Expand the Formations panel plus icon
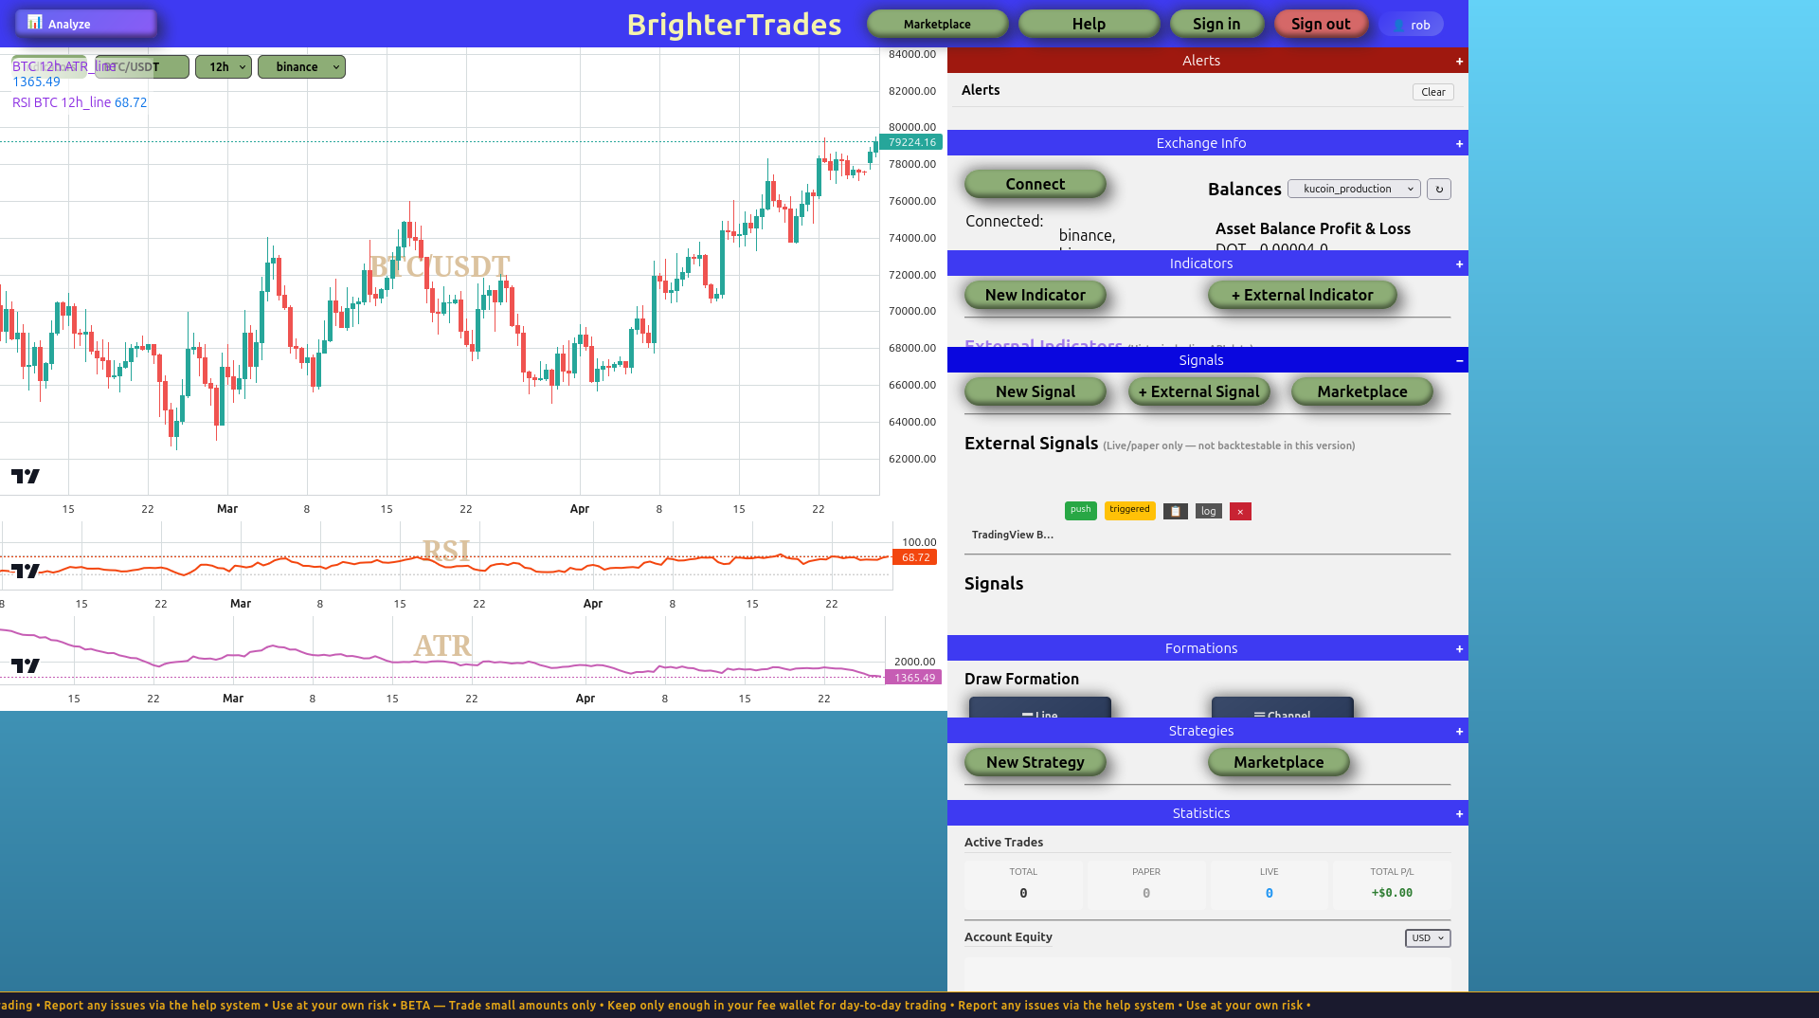Viewport: 1819px width, 1018px height. [1459, 649]
